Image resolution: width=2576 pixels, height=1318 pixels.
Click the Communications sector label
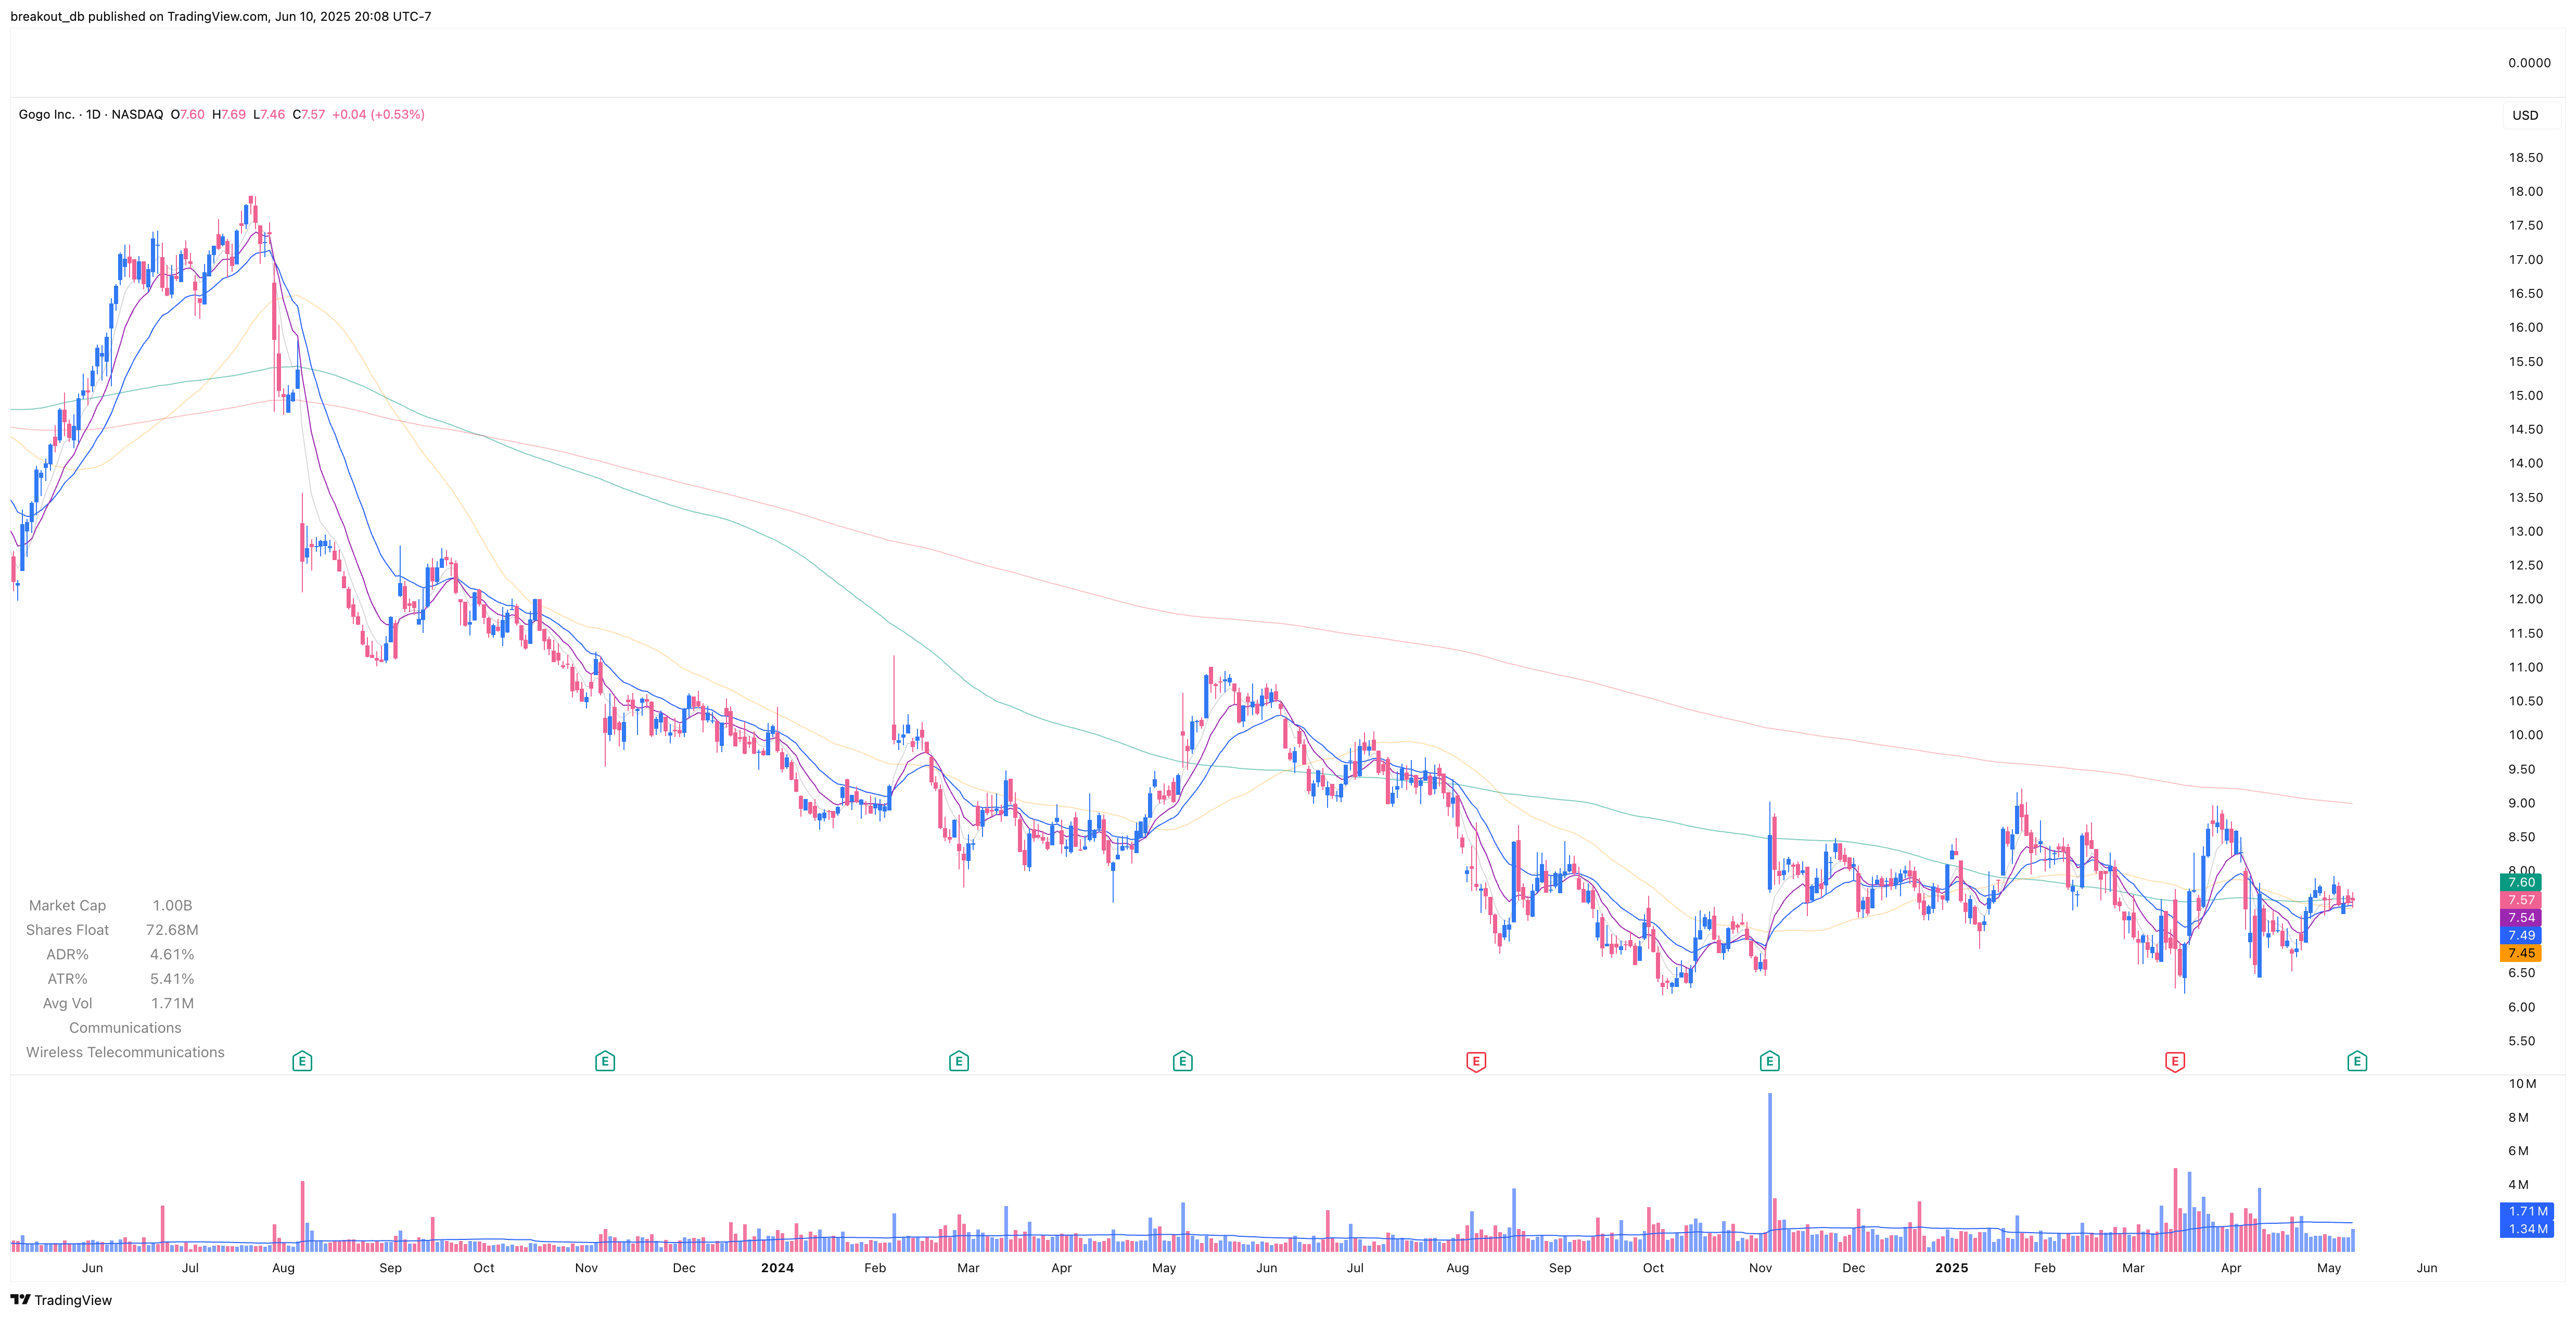125,1027
